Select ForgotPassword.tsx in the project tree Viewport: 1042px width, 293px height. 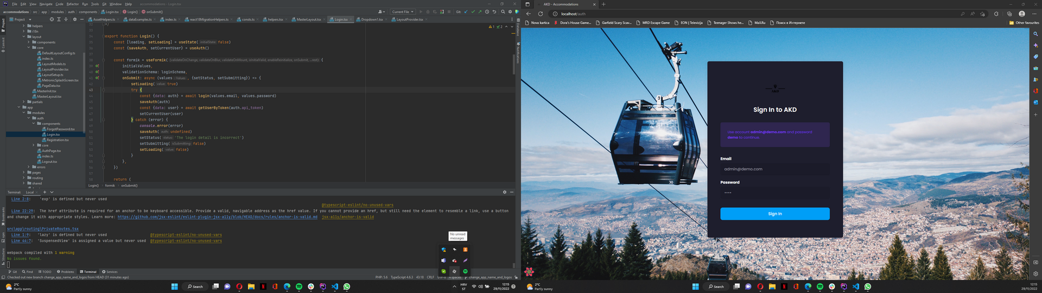pos(60,129)
